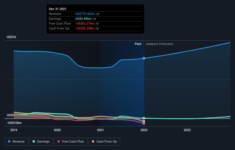The width and height of the screenshot is (235, 150).
Task: Click the 2022 x-axis label
Action: click(x=144, y=130)
